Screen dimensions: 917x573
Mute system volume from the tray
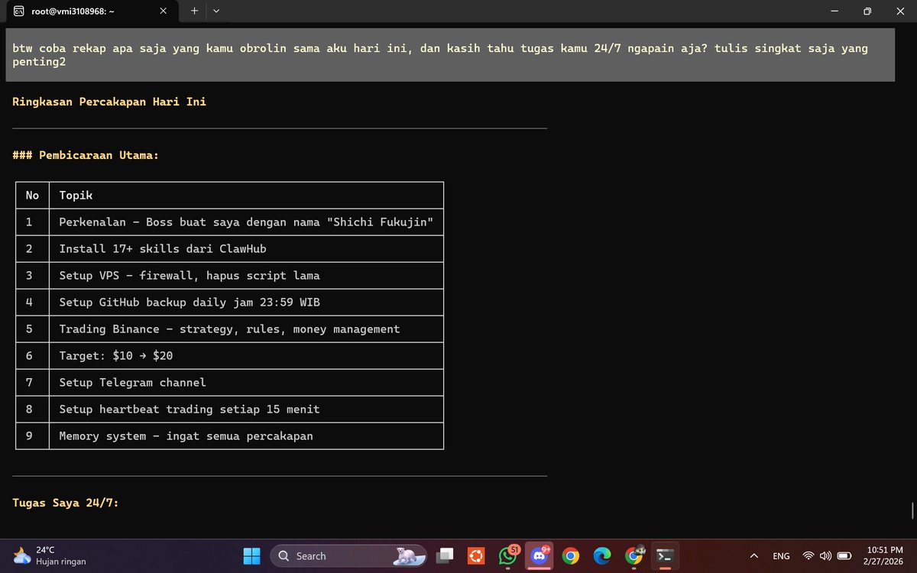(826, 555)
